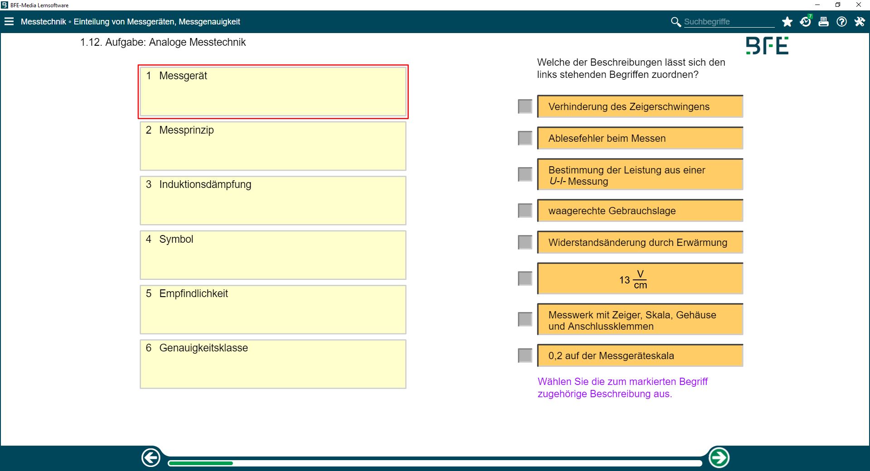Go to next page with right arrow
Viewport: 870px width, 471px height.
click(x=719, y=458)
